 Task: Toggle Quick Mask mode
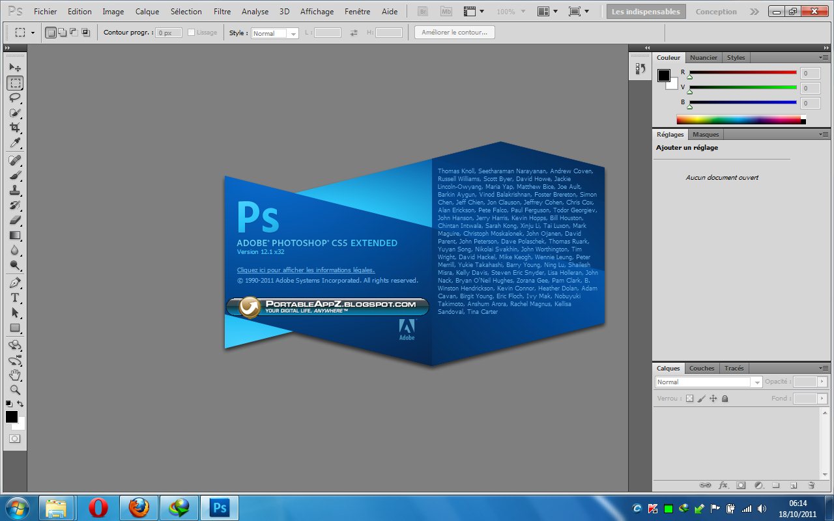point(15,439)
